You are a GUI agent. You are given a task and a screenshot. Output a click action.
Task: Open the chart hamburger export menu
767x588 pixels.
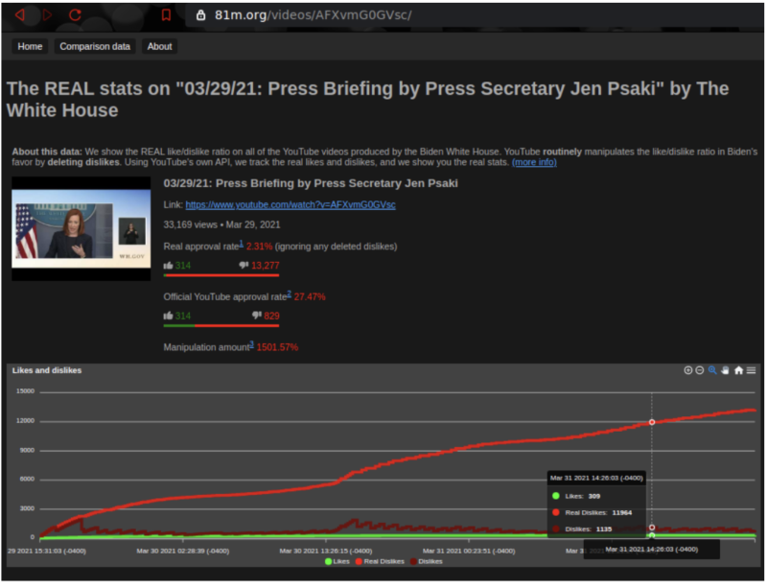pyautogui.click(x=752, y=370)
